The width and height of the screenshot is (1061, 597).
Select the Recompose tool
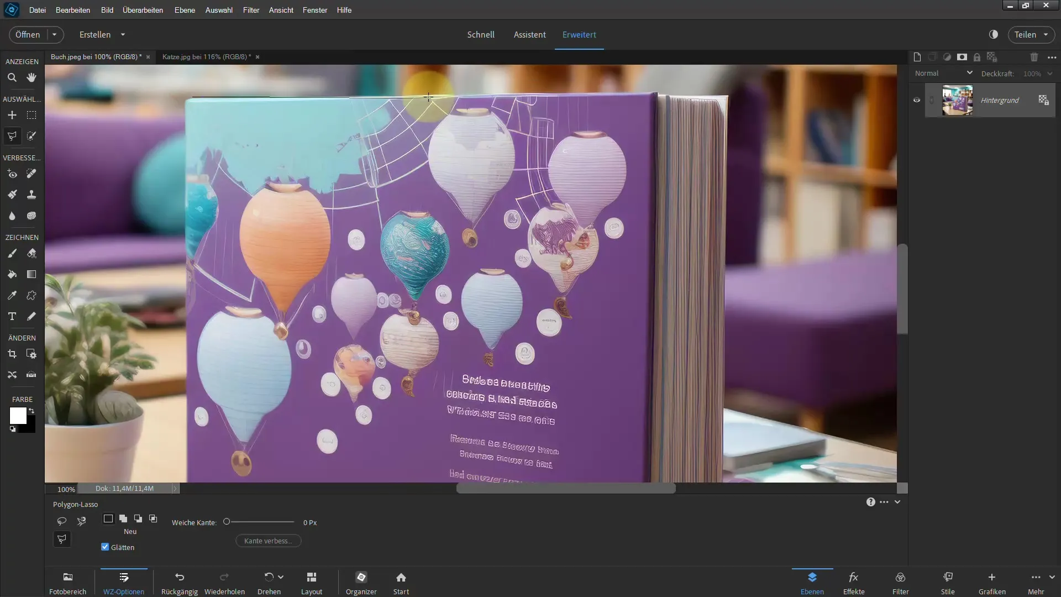tap(31, 354)
